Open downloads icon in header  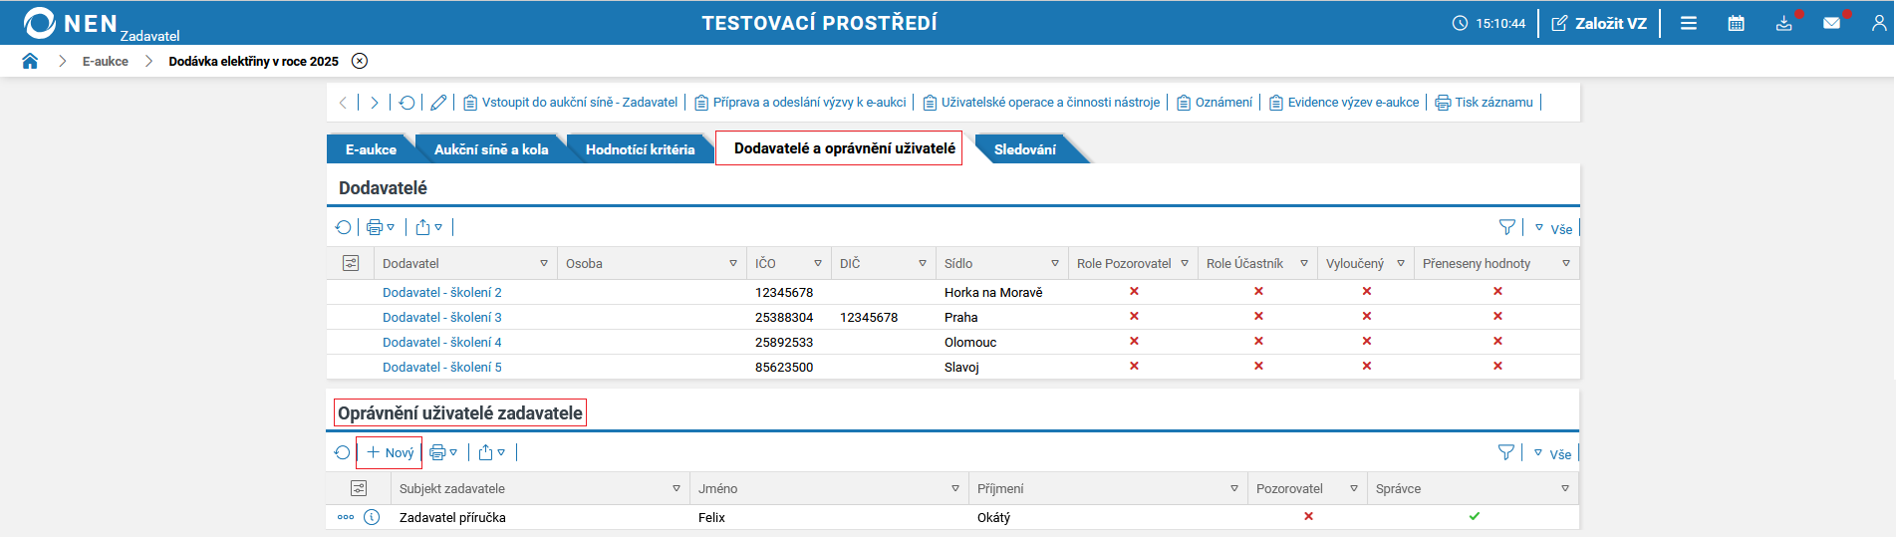1784,23
